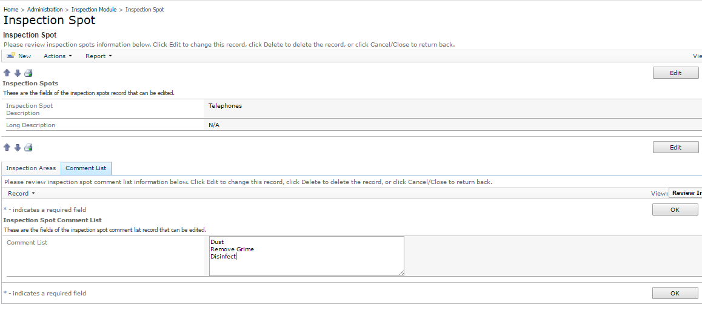Click OK button below the Comment List field

click(675, 293)
